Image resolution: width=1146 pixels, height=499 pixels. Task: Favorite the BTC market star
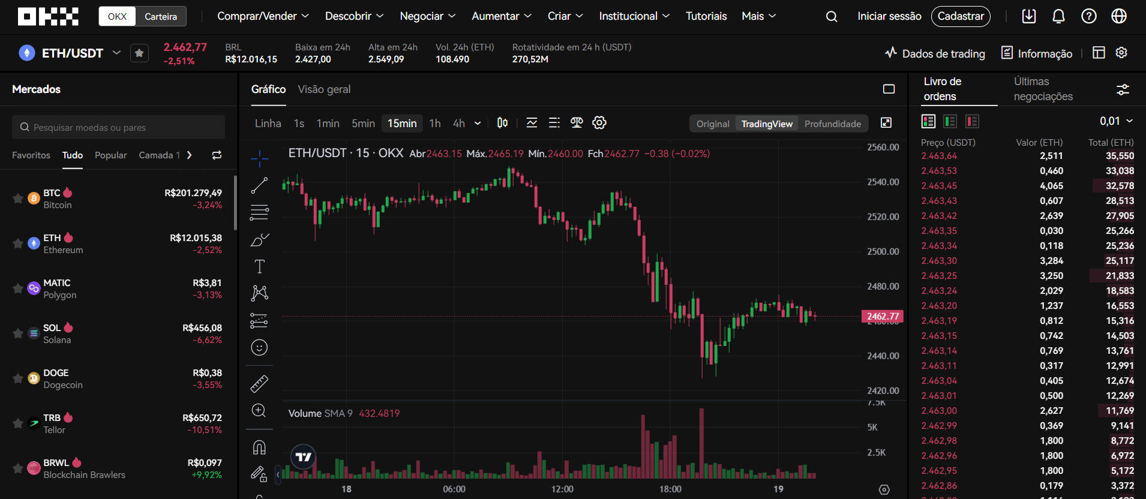(x=18, y=199)
